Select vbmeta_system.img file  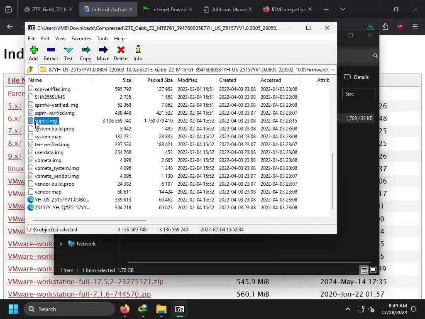pyautogui.click(x=56, y=168)
